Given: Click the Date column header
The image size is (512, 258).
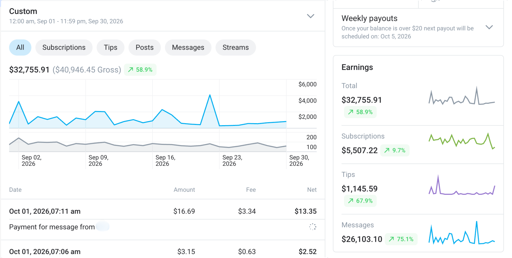Looking at the screenshot, I should [x=15, y=190].
